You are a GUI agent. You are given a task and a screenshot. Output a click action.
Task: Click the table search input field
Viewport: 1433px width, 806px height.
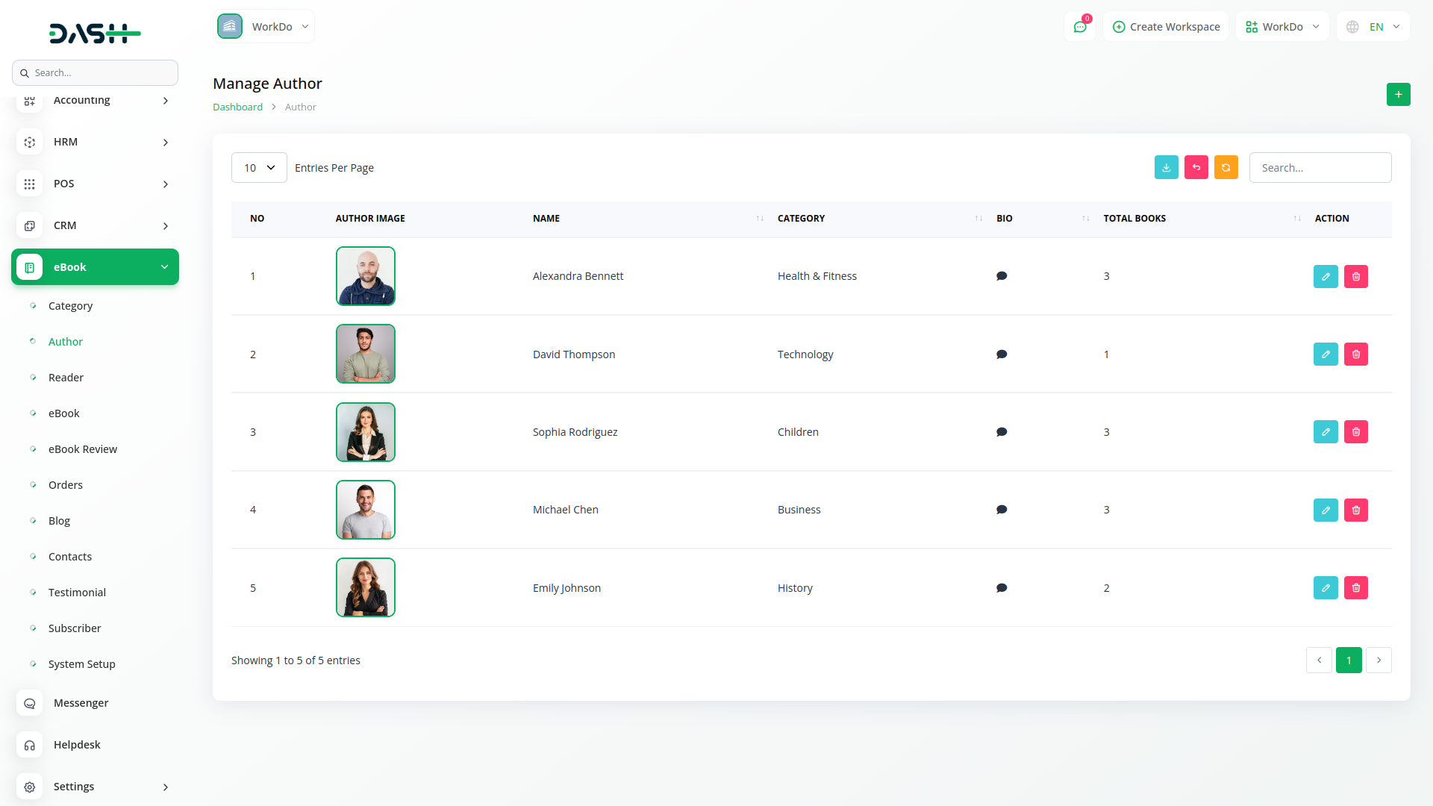(1320, 168)
